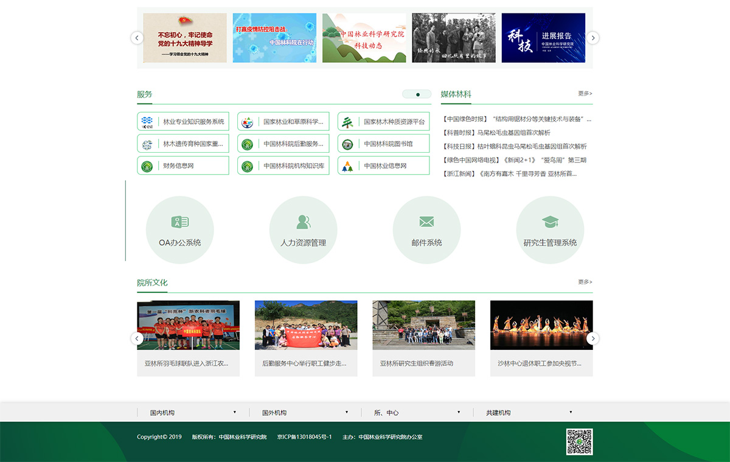
Task: Open 【绿色中国网络电视】《新闻2+1》 news item
Action: click(514, 160)
